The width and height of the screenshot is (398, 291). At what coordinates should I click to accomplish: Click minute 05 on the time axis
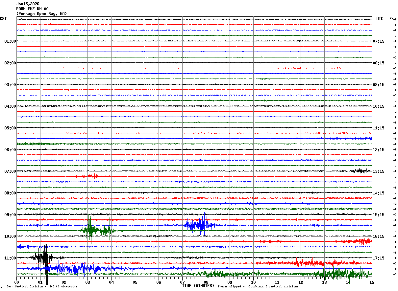[x=135, y=282]
